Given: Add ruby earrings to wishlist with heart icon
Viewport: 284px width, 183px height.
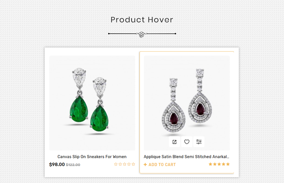Looking at the screenshot, I should click(187, 142).
